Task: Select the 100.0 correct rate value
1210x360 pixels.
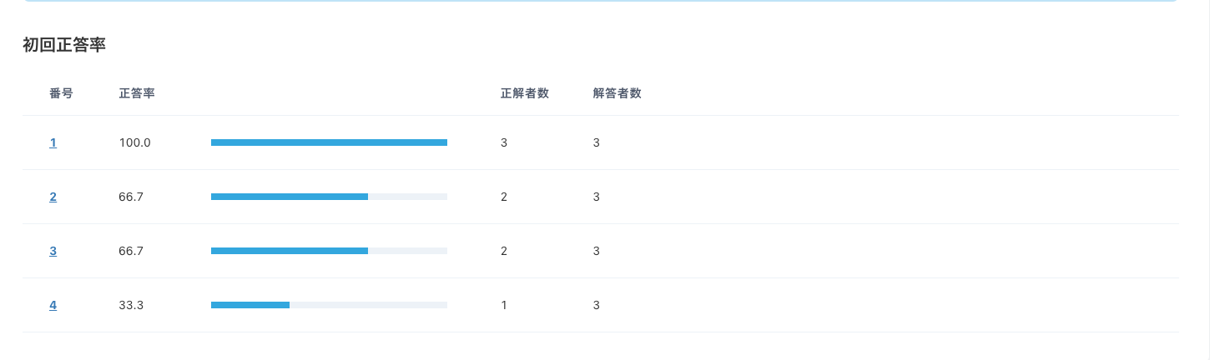Action: point(135,142)
